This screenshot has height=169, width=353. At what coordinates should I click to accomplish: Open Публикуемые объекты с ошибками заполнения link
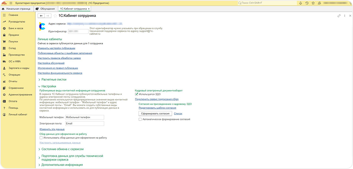click(65, 53)
